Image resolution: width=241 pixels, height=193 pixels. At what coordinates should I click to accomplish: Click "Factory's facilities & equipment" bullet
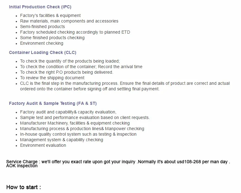tap(50, 15)
